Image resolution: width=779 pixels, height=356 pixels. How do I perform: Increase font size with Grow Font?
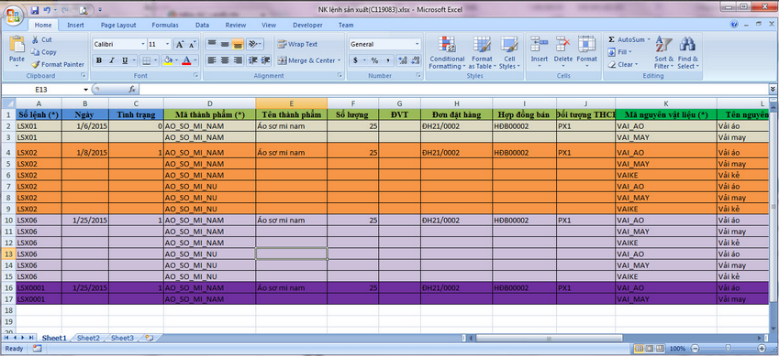coord(180,44)
